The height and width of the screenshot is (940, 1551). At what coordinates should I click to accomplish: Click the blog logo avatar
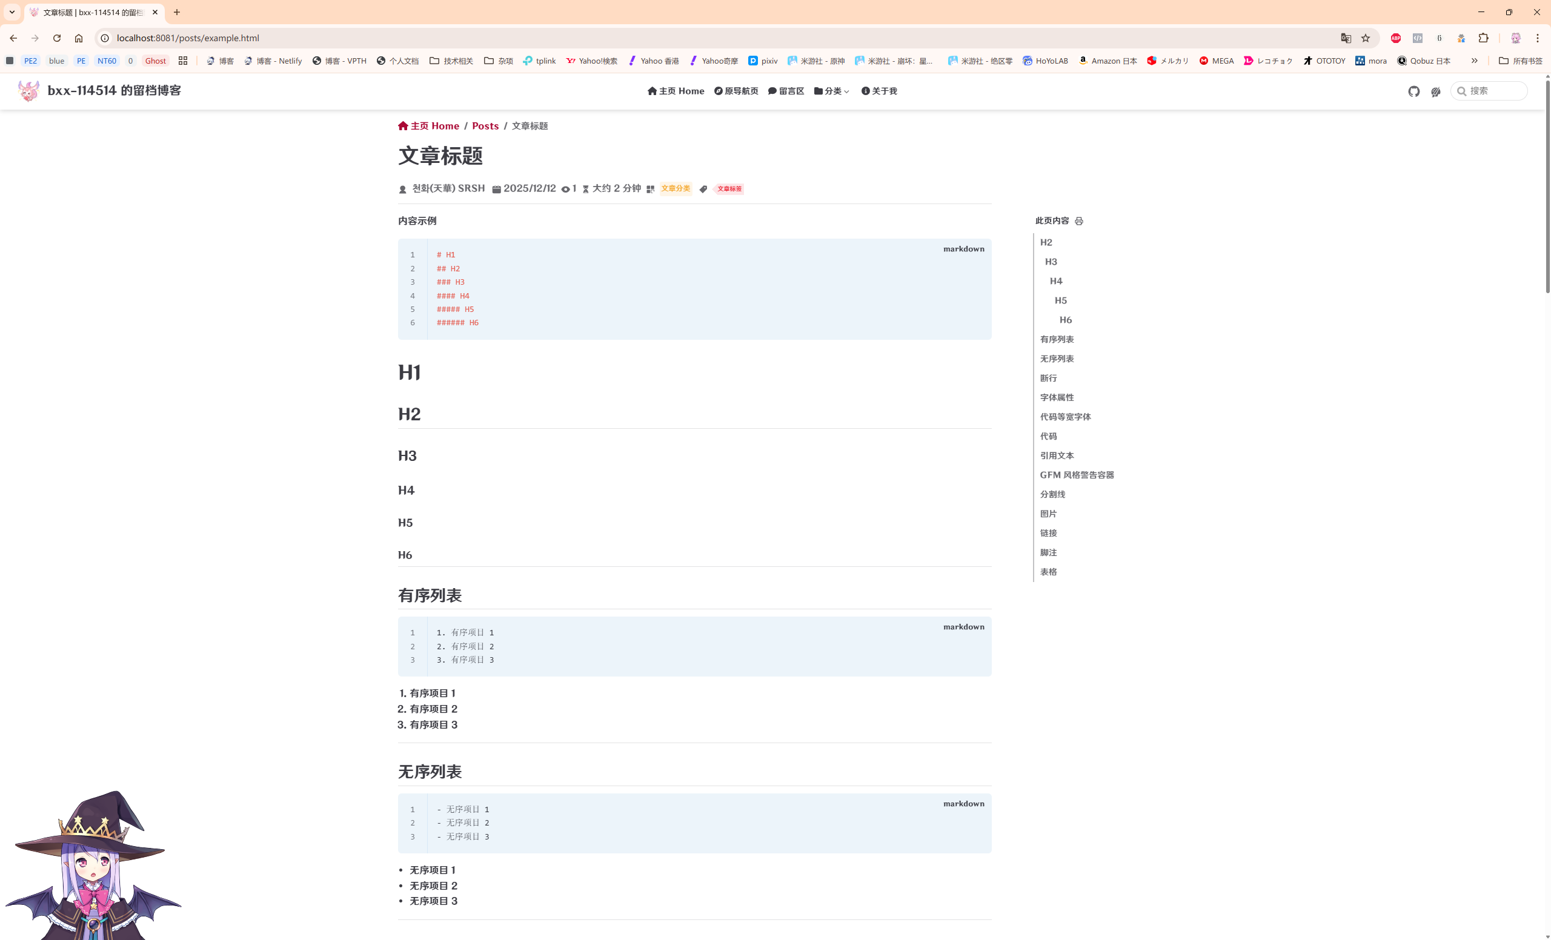28,91
